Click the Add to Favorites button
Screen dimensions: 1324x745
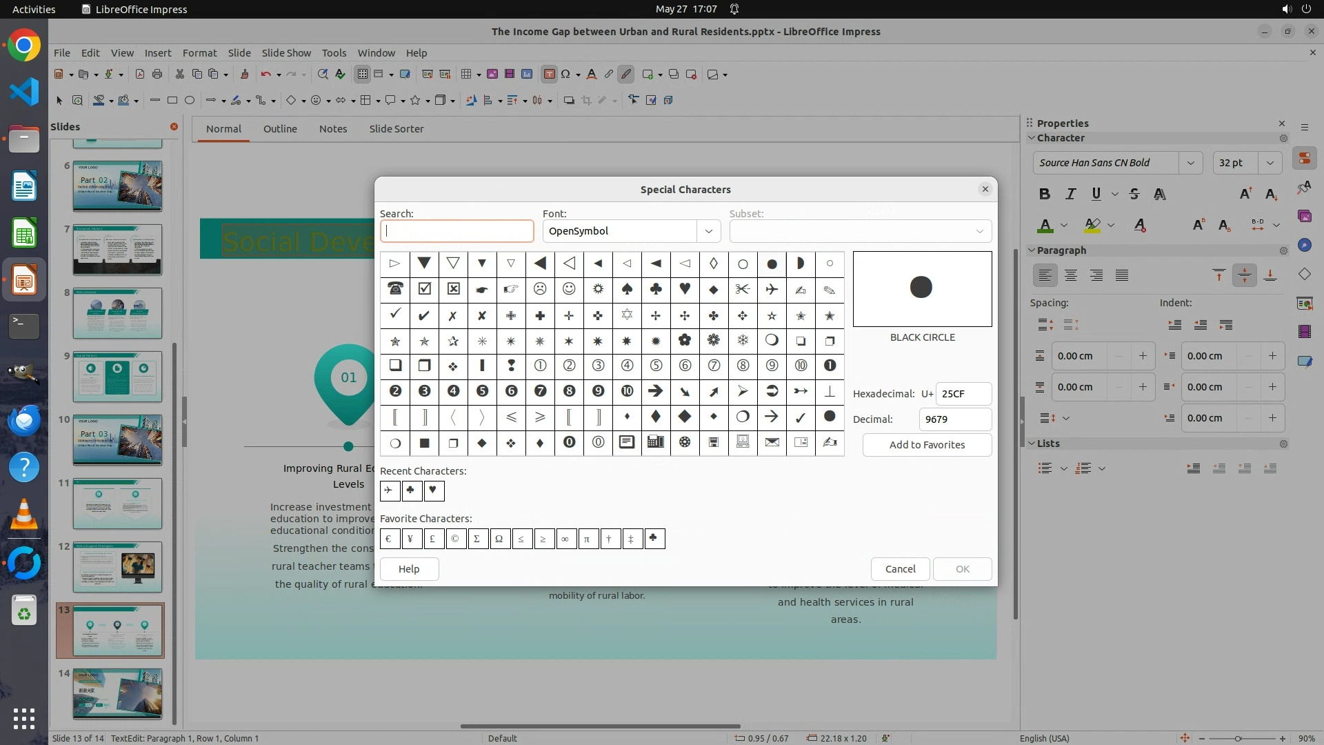[x=927, y=445]
